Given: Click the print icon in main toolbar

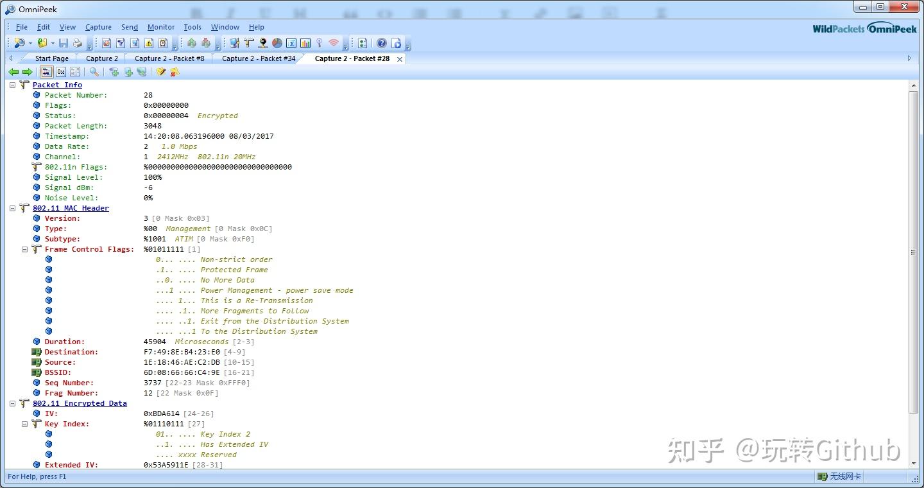Looking at the screenshot, I should click(78, 43).
